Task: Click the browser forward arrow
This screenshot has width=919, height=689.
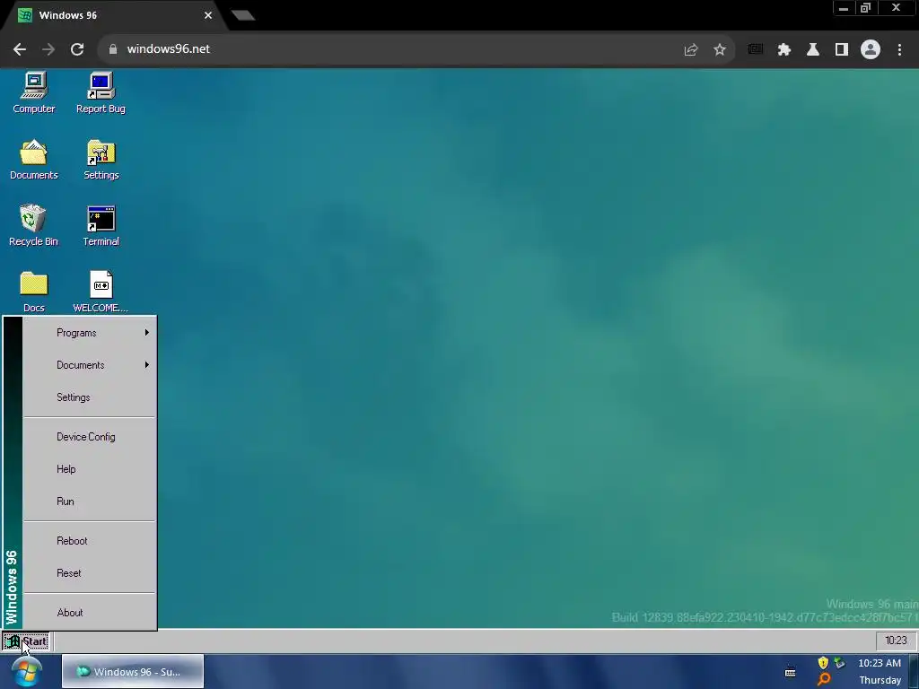Action: coord(48,49)
